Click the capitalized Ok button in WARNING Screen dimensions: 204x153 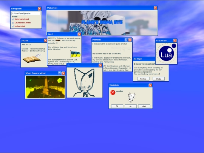click(x=117, y=106)
